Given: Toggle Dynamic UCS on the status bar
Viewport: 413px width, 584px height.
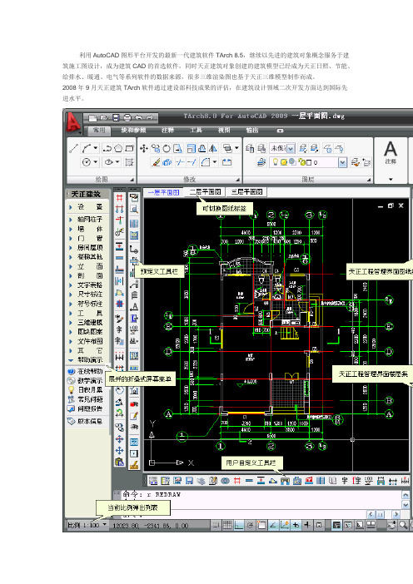Looking at the screenshot, I should pyautogui.click(x=285, y=526).
